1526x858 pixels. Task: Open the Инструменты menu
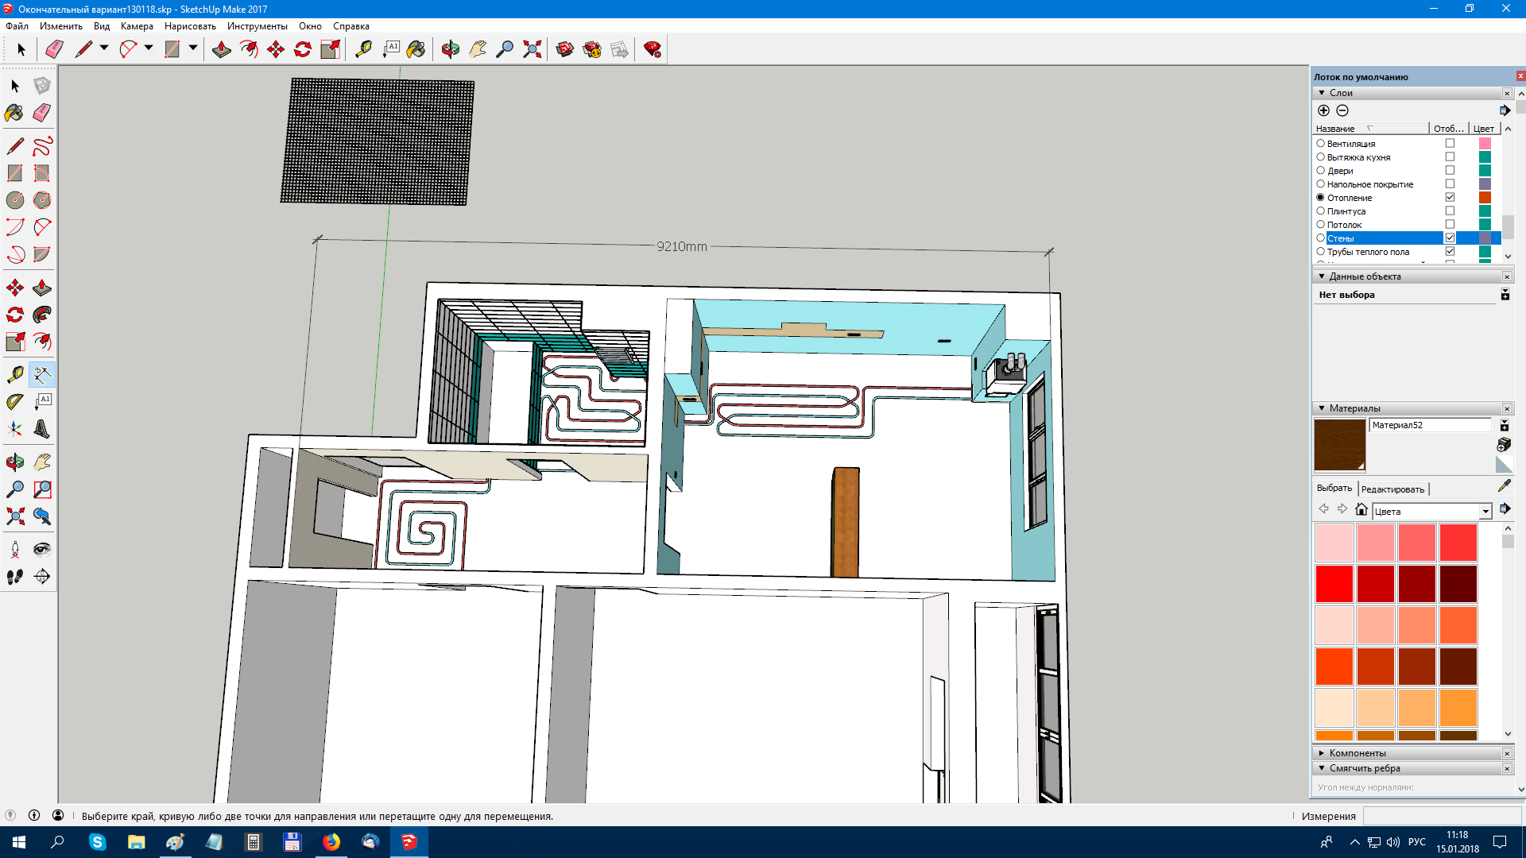click(x=258, y=25)
